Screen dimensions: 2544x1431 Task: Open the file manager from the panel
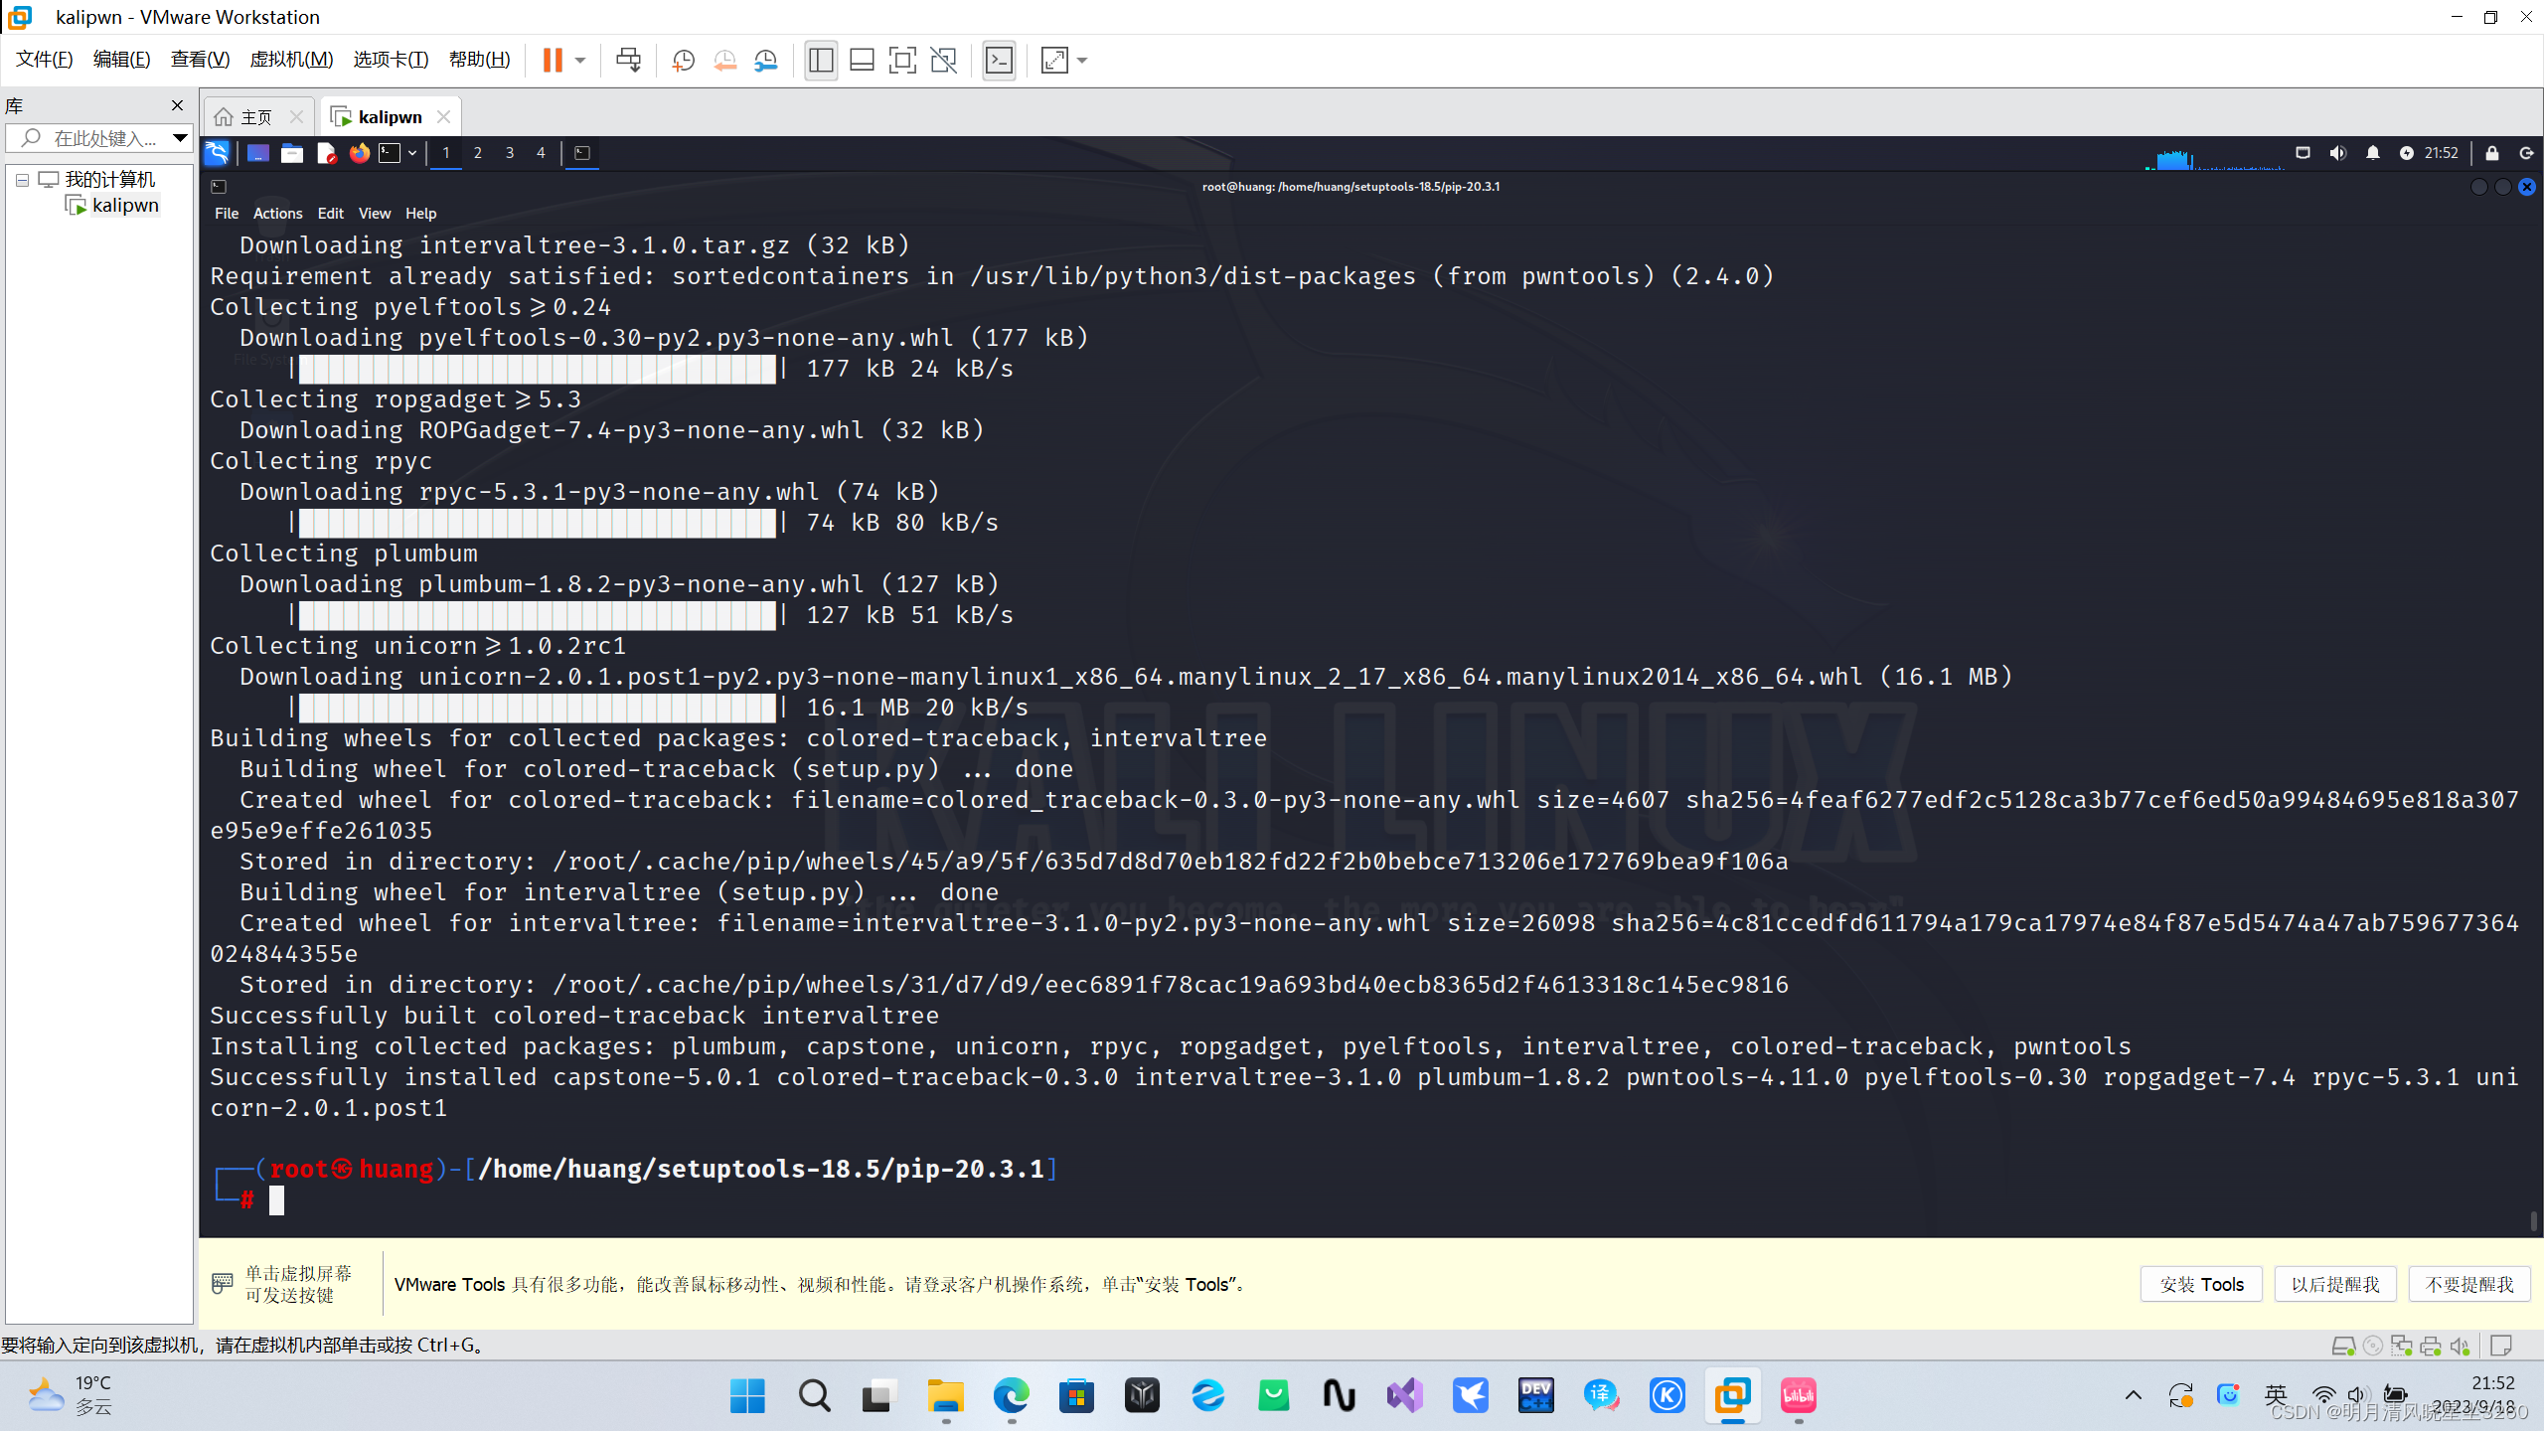tap(291, 153)
